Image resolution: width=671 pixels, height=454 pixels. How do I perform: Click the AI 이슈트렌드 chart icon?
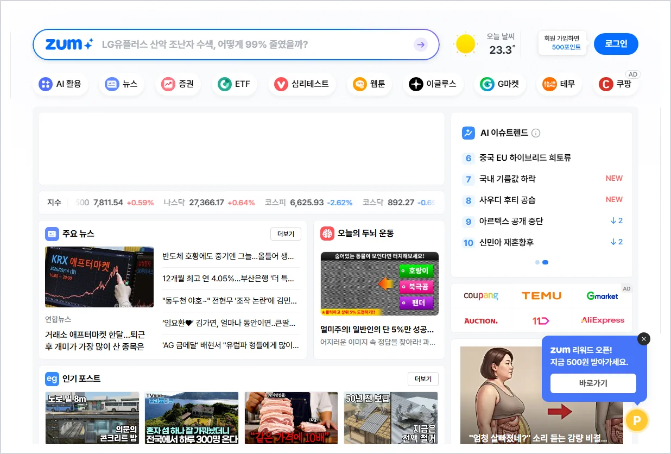[469, 133]
